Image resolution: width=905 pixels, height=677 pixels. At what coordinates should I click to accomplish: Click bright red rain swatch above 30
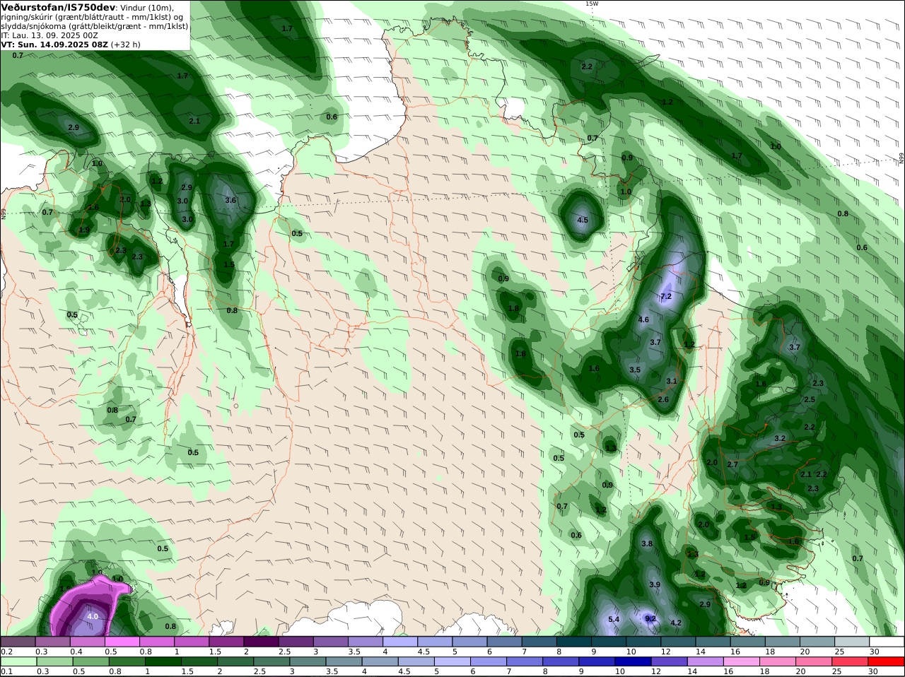(x=886, y=661)
